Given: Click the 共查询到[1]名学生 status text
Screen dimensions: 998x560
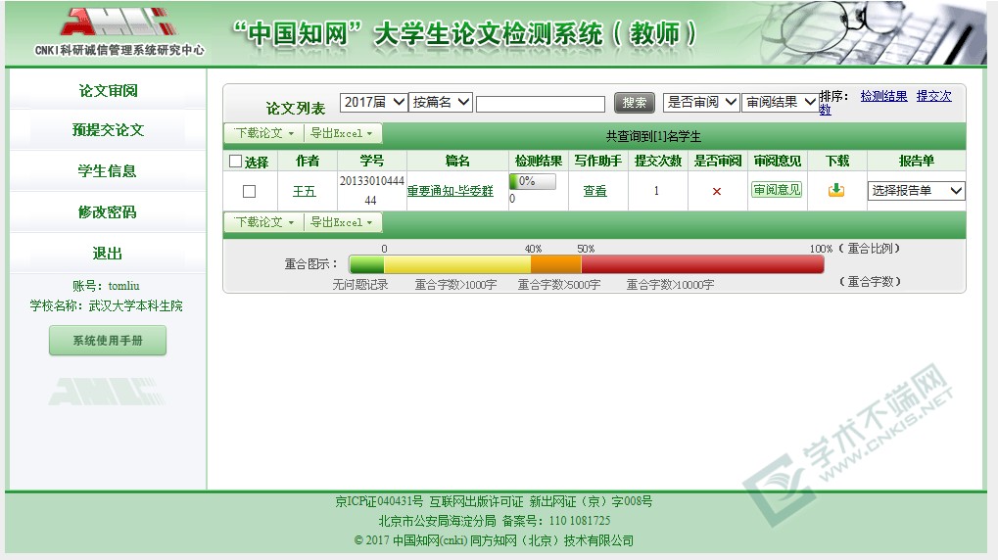Looking at the screenshot, I should (653, 136).
